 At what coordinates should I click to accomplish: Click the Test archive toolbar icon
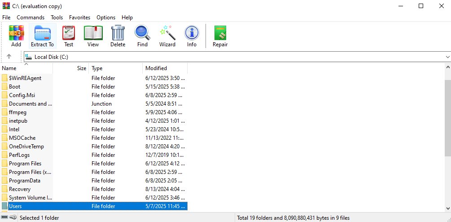coord(69,33)
